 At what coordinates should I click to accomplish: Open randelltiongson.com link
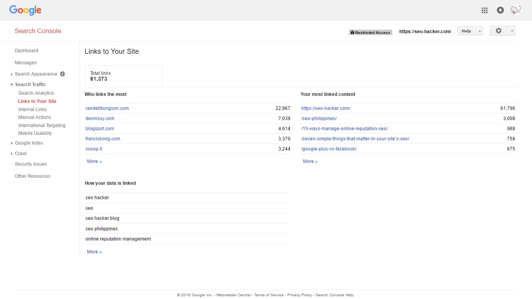click(x=107, y=108)
